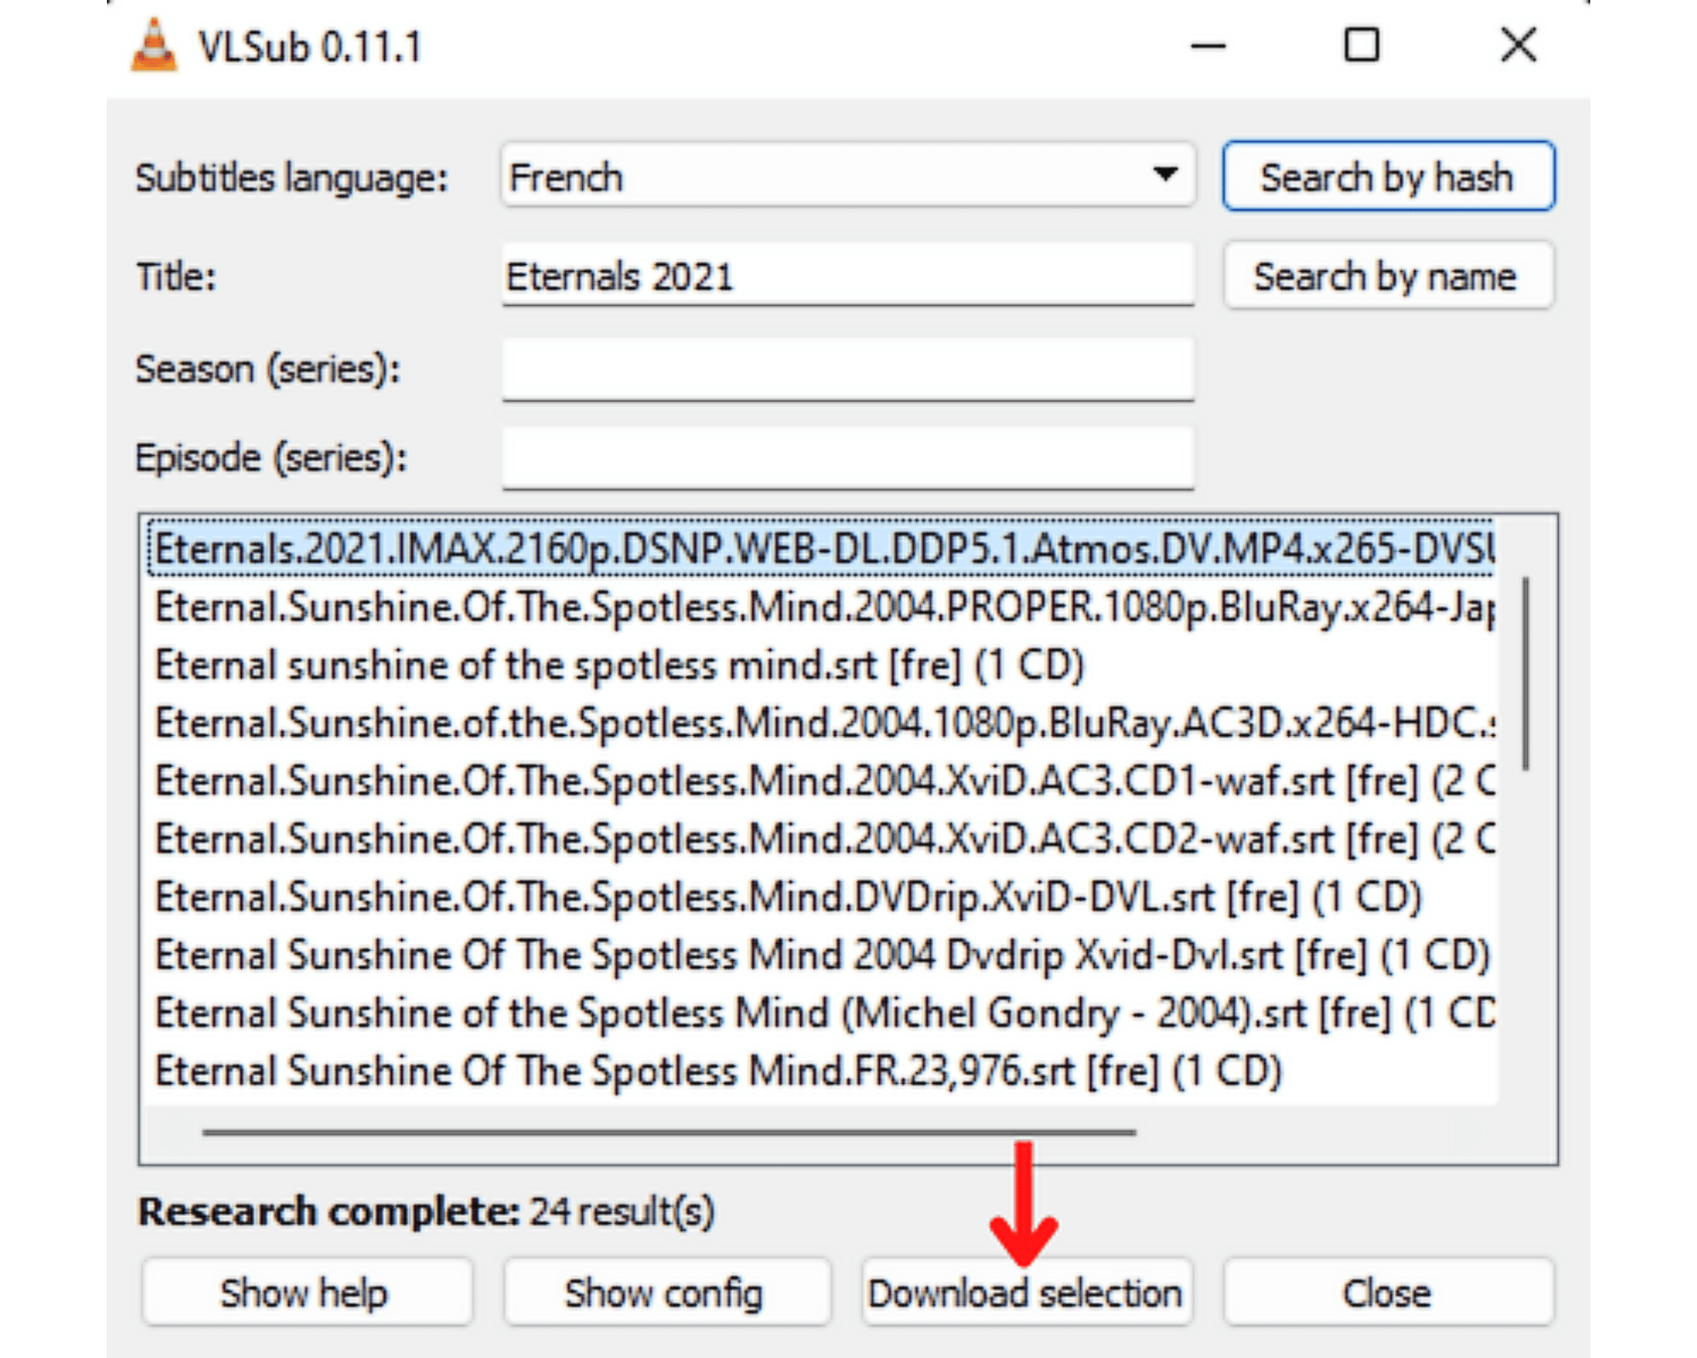Screen dimensions: 1697x1358
Task: Select the 1080p.BluRay.AC3D.x264-HDC result row
Action: pyautogui.click(x=820, y=723)
